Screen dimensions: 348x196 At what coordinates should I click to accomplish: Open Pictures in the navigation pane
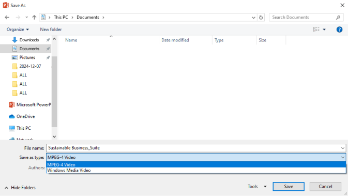[27, 57]
